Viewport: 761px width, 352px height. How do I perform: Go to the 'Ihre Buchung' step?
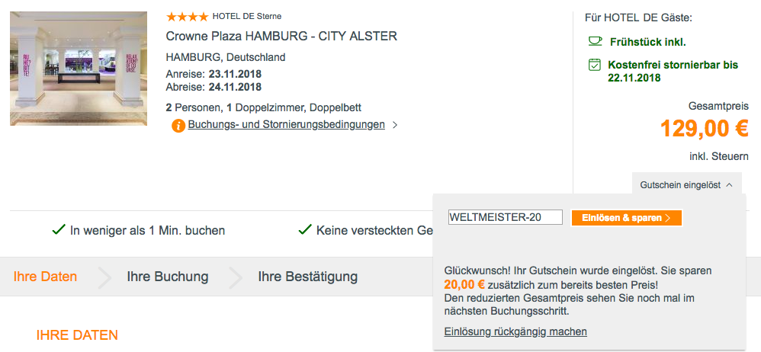pos(168,277)
